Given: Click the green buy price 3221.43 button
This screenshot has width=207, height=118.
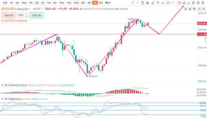Looking at the screenshot, I should (x=37, y=15).
